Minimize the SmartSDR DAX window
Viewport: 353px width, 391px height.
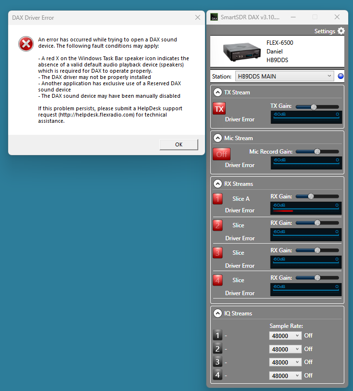[x=293, y=17]
